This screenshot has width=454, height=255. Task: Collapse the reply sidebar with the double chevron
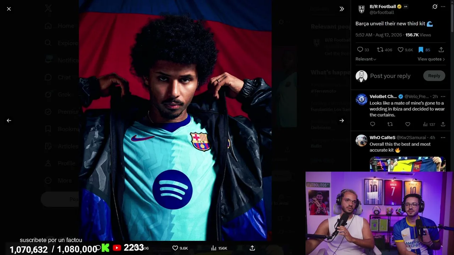342,9
